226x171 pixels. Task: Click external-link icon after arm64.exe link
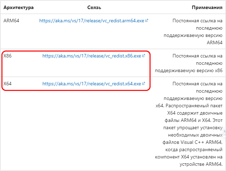point(147,21)
